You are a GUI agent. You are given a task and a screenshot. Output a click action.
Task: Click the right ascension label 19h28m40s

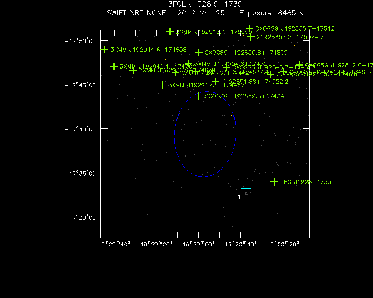(241, 244)
